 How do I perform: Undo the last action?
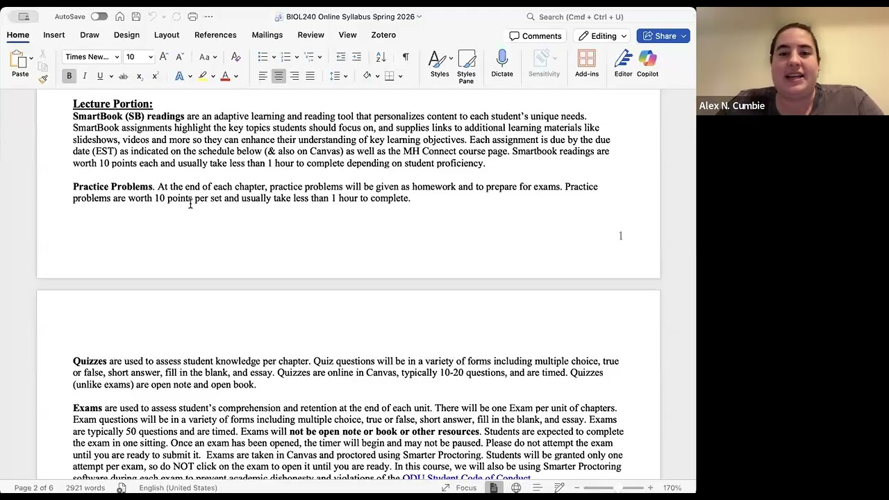(x=153, y=17)
